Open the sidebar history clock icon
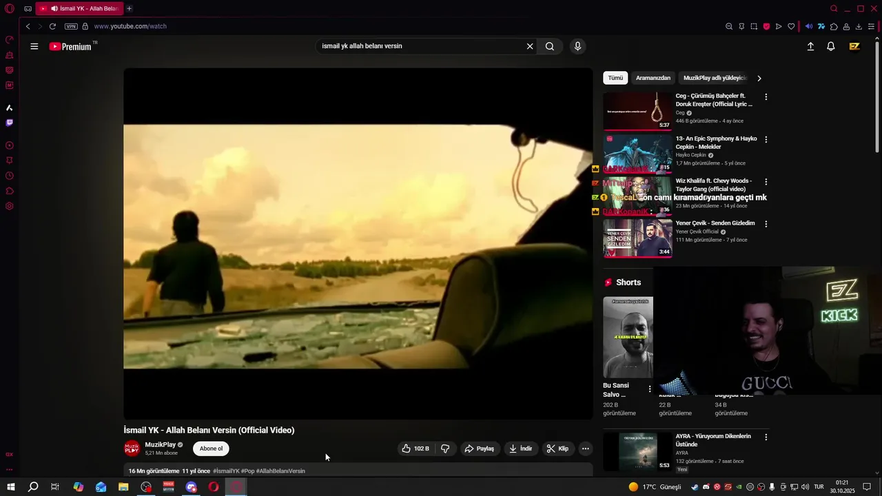The image size is (882, 496). coord(10,176)
